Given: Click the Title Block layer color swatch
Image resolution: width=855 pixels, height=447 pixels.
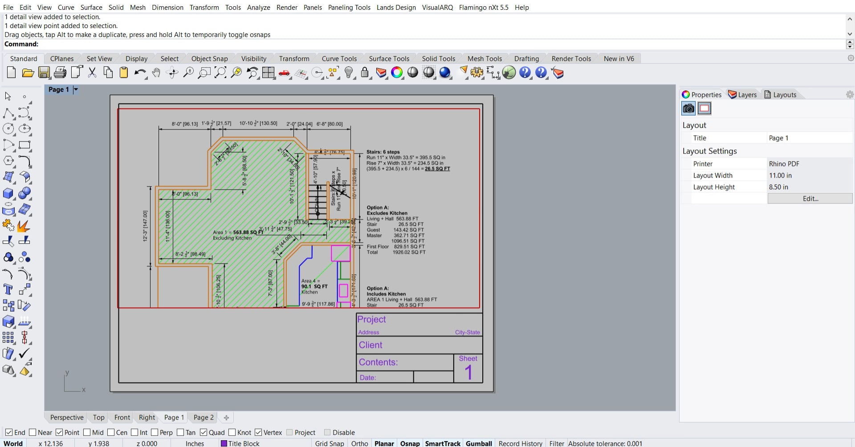Looking at the screenshot, I should (224, 443).
